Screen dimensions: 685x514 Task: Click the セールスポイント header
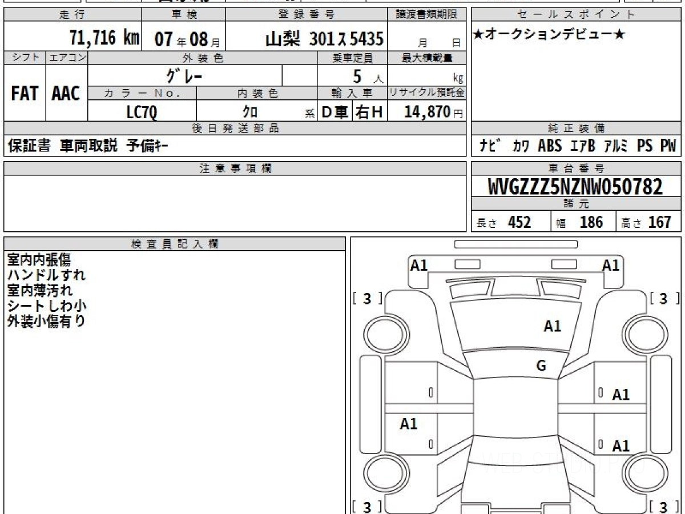tap(576, 15)
